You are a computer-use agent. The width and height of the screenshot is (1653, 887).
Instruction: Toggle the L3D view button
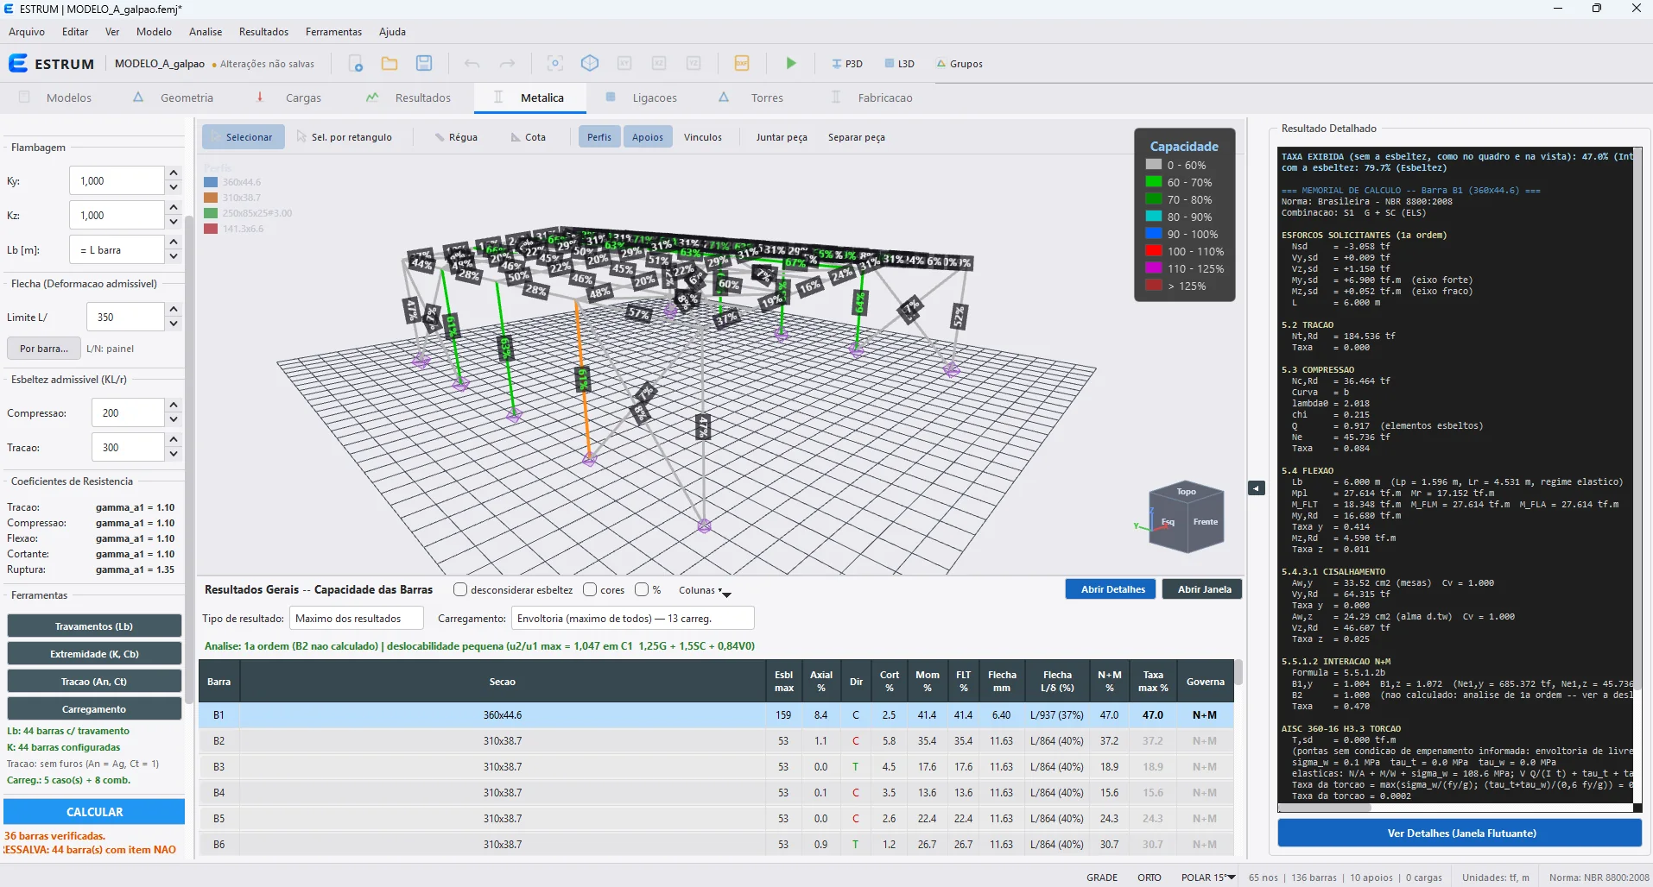click(899, 64)
